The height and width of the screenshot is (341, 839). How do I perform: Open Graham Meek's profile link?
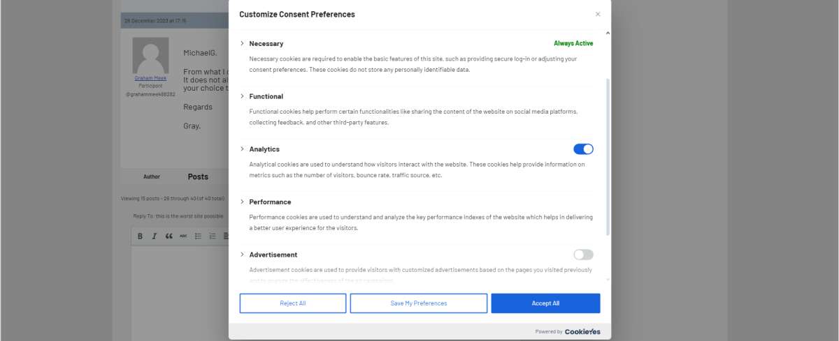click(150, 78)
